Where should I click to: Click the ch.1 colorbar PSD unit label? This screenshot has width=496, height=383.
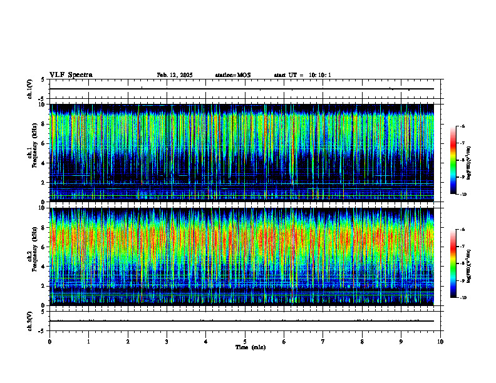(469, 163)
